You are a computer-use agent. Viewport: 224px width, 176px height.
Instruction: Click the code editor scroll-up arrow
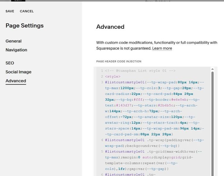coord(212,69)
